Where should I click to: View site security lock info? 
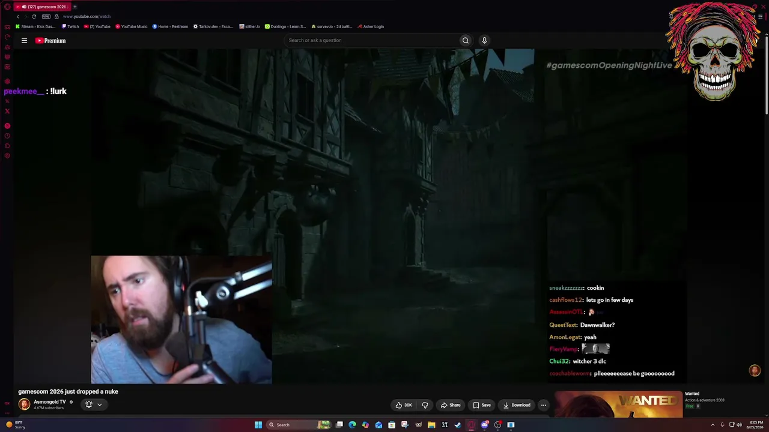coord(56,17)
